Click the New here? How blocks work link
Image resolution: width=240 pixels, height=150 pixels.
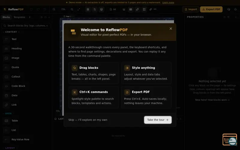pos(212,100)
